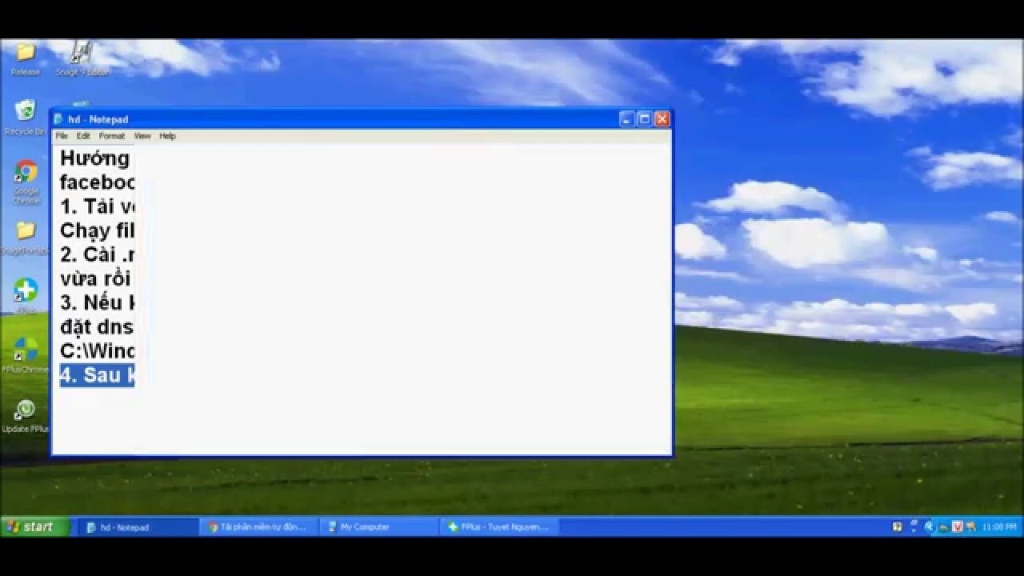Click the 'C:\Wind' line in Notepad
The height and width of the screenshot is (576, 1024).
pos(97,350)
